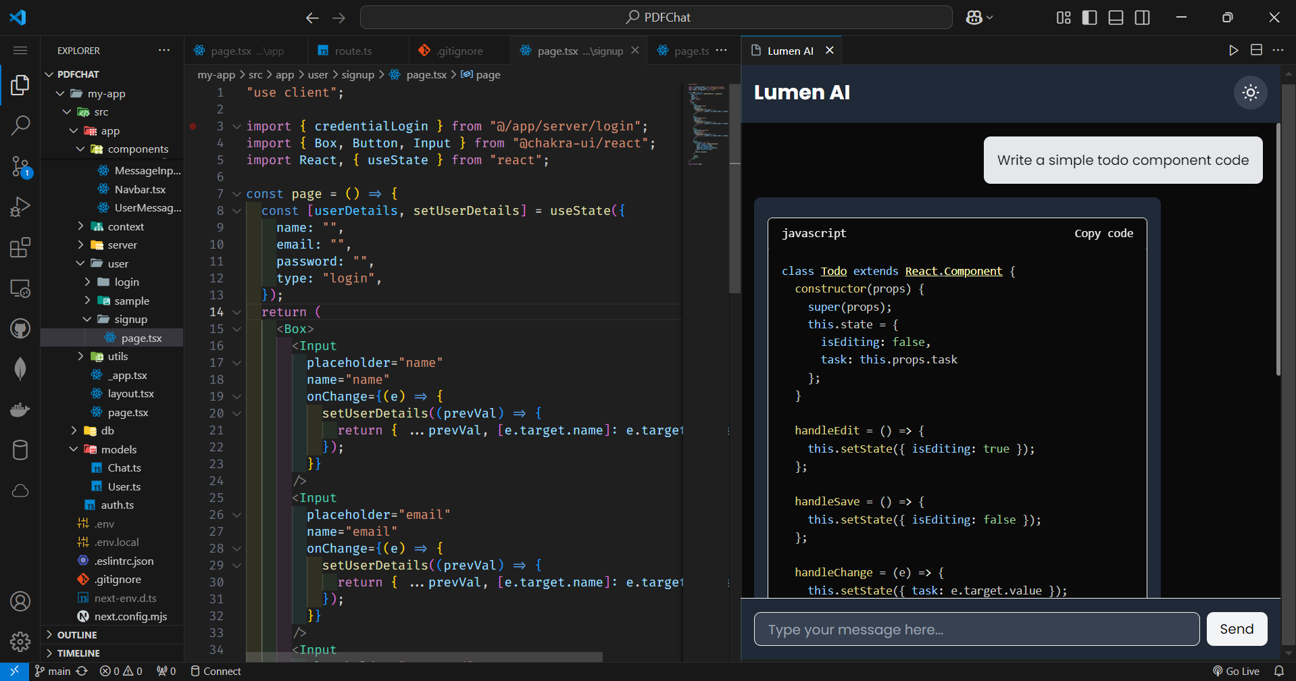
Task: Collapse the PDFCHAT root folder
Action: pos(49,74)
